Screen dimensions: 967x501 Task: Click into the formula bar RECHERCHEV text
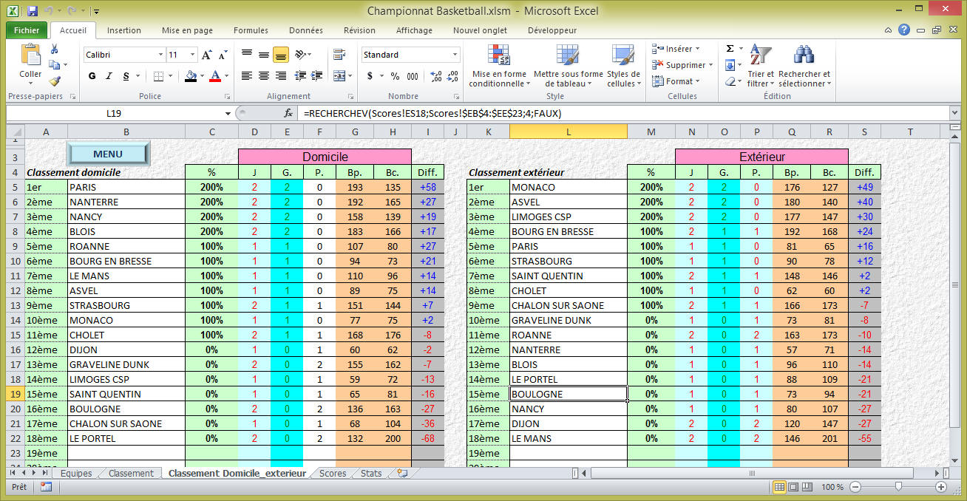(433, 113)
